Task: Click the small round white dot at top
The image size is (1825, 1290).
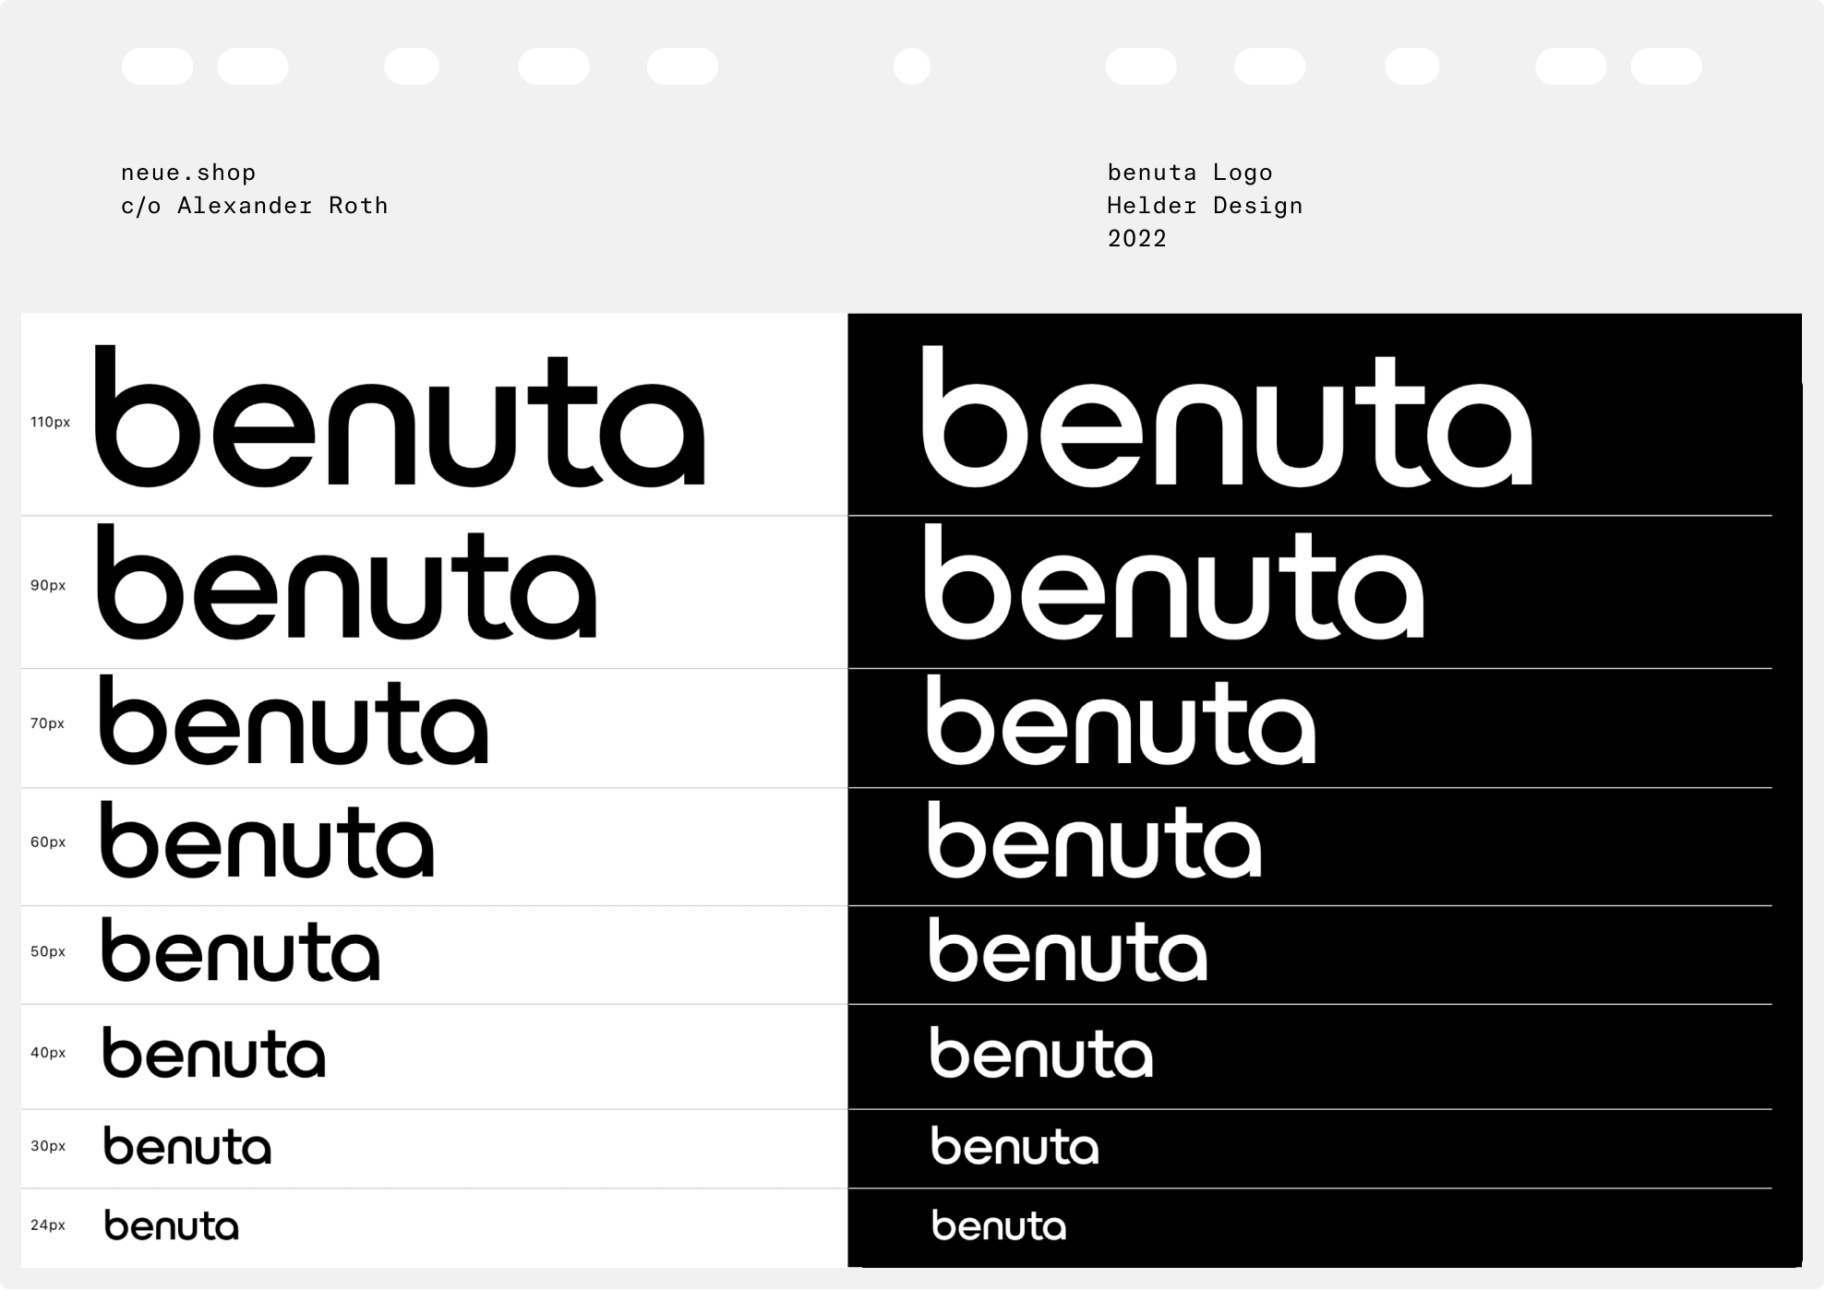Action: (911, 66)
